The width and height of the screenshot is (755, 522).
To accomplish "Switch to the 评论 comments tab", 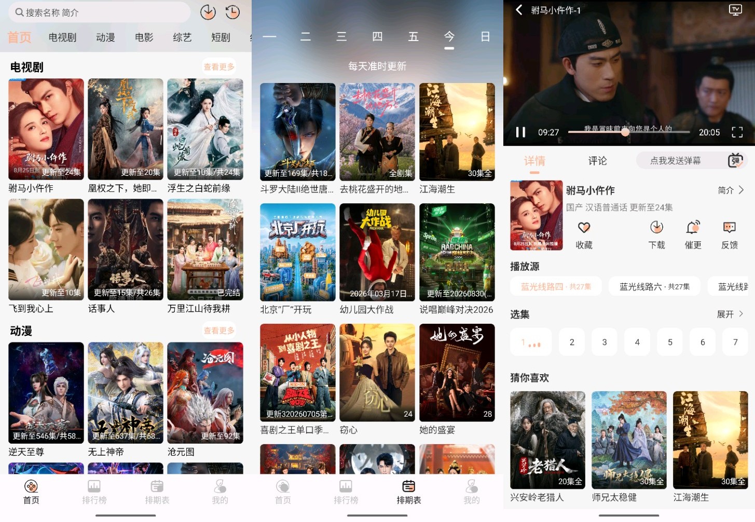I will [597, 161].
